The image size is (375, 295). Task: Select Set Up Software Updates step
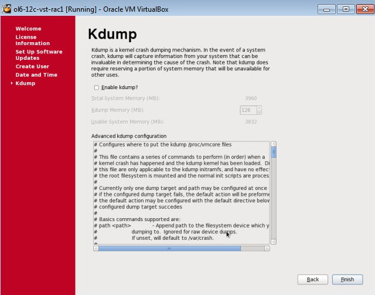click(39, 55)
